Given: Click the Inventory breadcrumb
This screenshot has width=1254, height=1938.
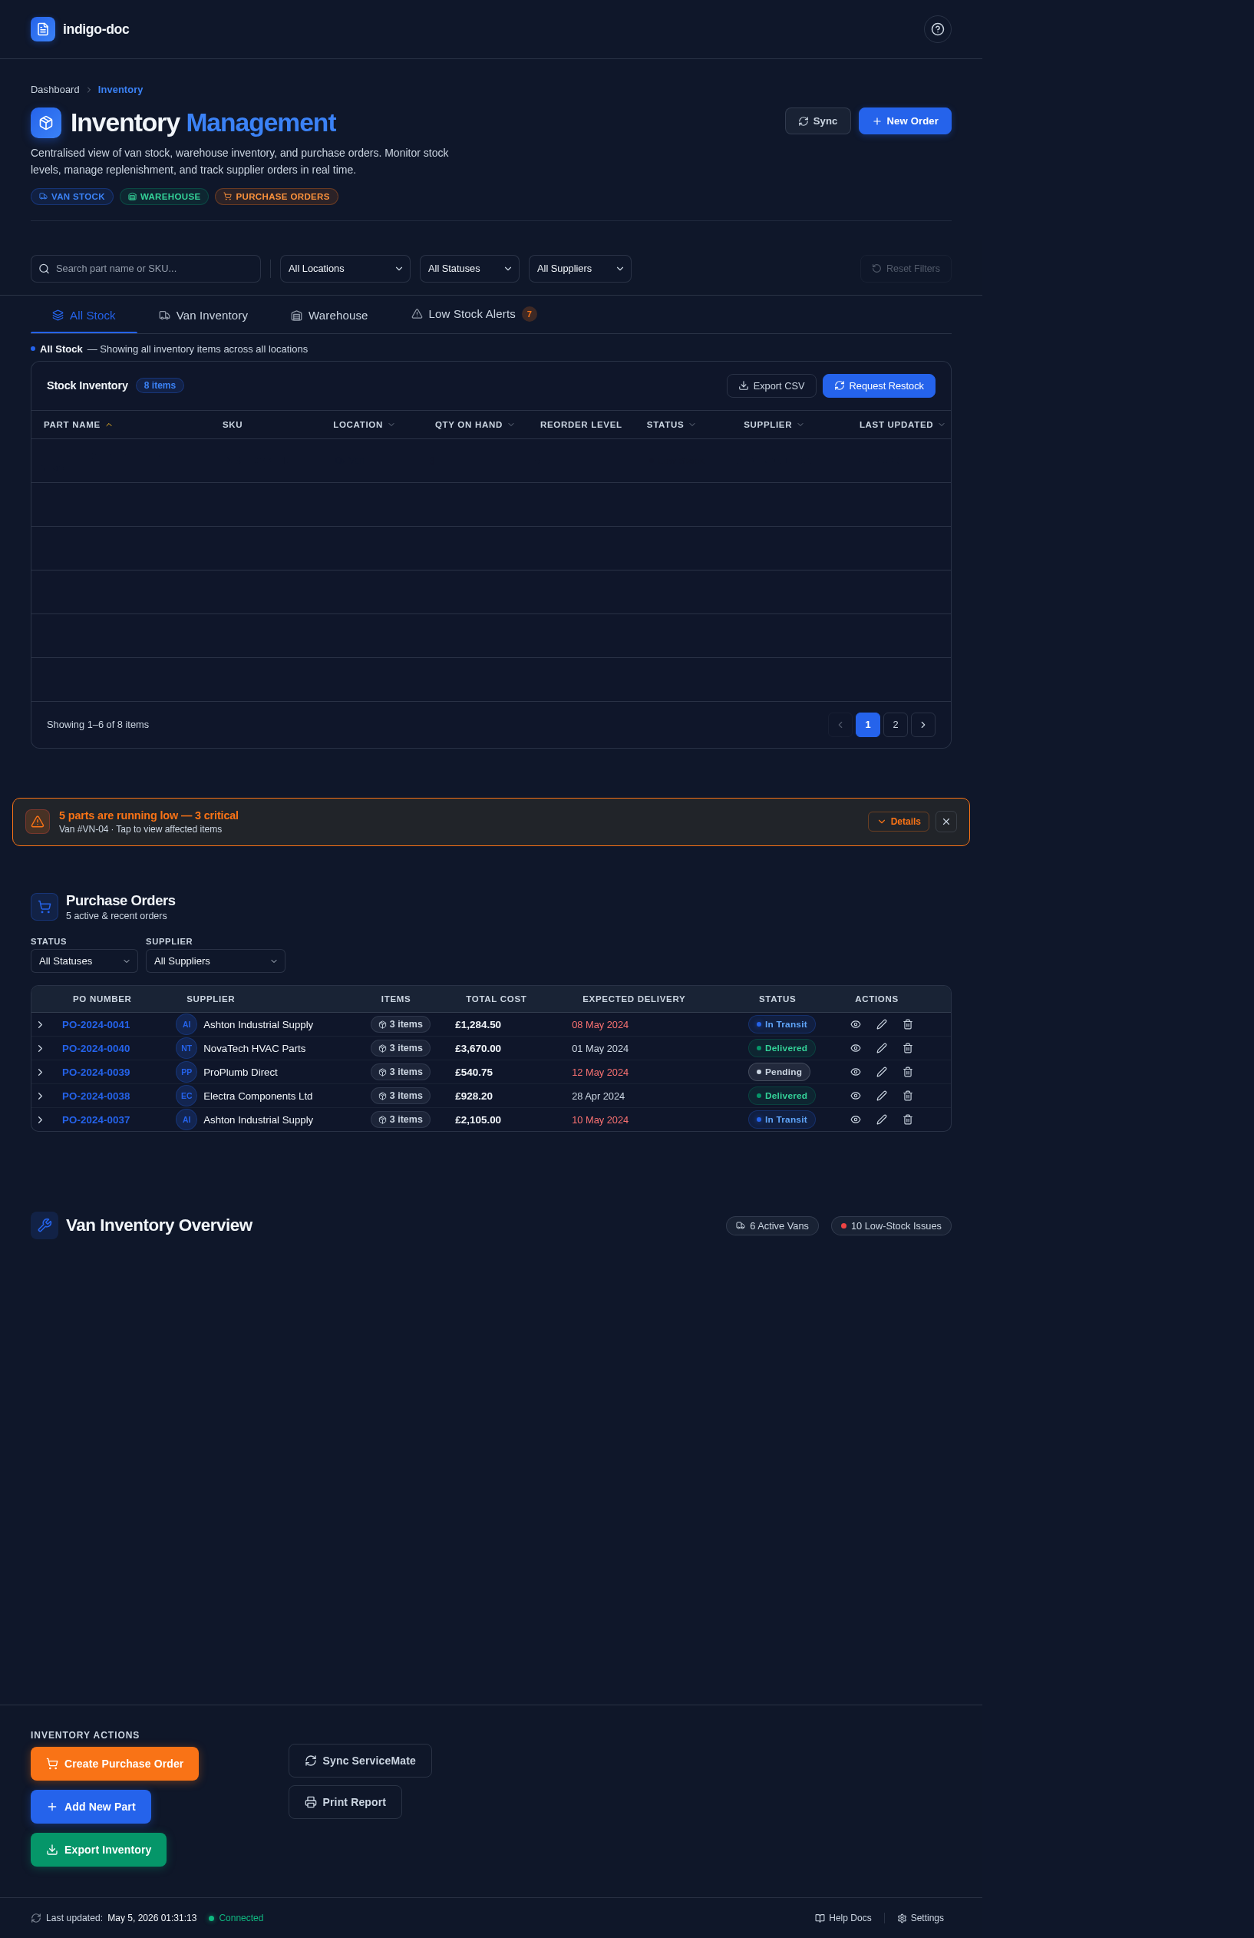Looking at the screenshot, I should 120,90.
